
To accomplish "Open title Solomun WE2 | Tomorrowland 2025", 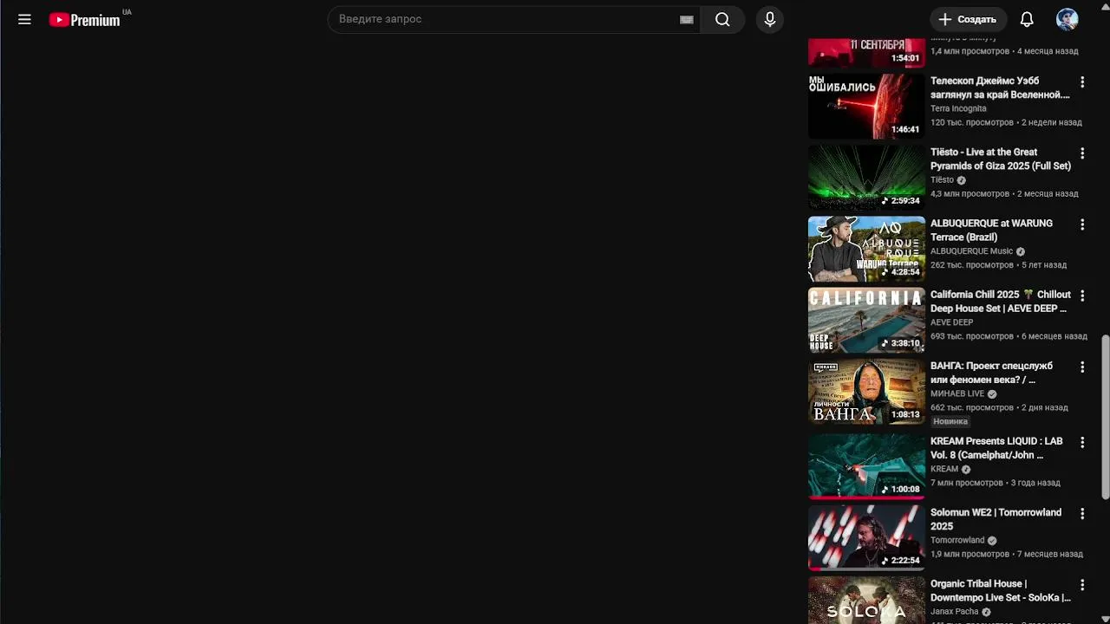I will pyautogui.click(x=996, y=518).
